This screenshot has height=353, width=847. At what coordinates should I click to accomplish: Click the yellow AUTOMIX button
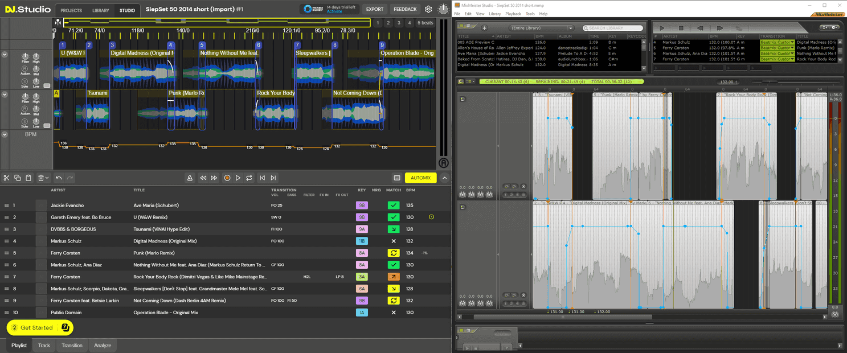coord(421,178)
